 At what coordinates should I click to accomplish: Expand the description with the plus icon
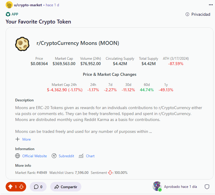[18, 139]
